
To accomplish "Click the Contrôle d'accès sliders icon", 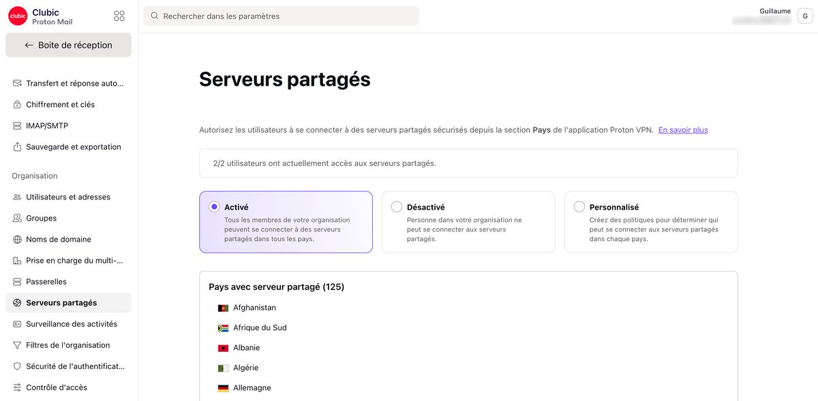I will (x=17, y=387).
